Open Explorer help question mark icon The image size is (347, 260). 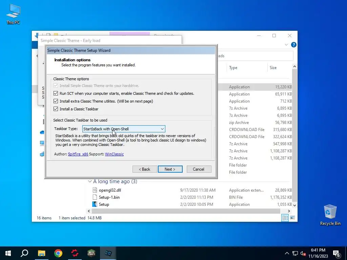[x=294, y=45]
